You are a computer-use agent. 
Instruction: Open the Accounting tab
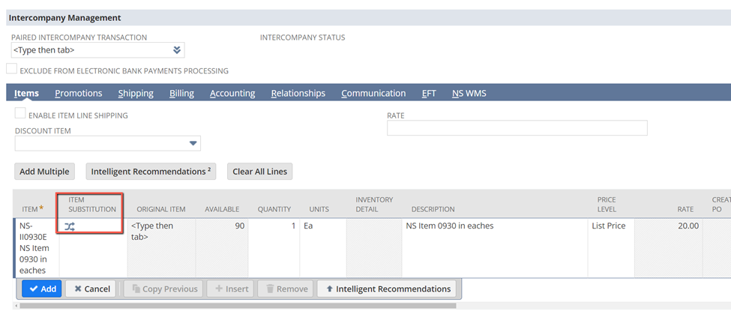click(232, 93)
